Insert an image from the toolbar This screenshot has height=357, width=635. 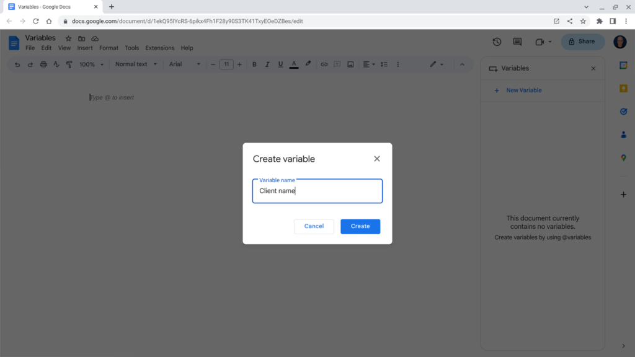(350, 64)
